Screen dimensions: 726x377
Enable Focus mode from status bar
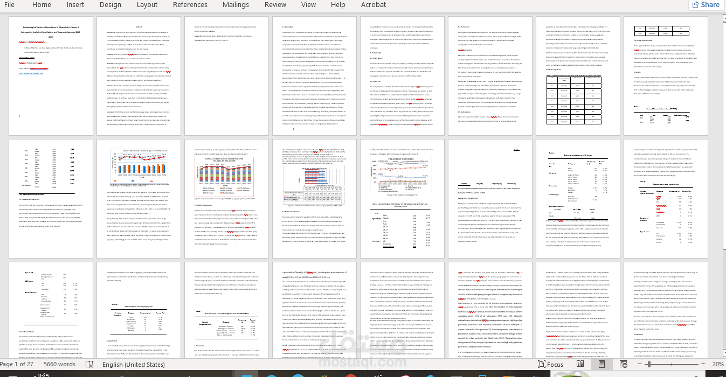(x=550, y=365)
